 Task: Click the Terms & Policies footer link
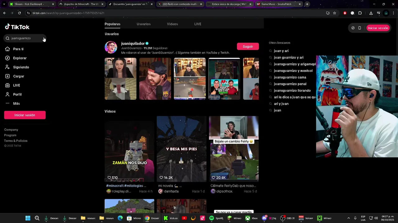16,141
